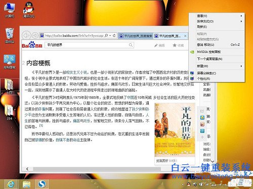
Task: Click the Baidu 百科 paw logo
Action: [32, 45]
